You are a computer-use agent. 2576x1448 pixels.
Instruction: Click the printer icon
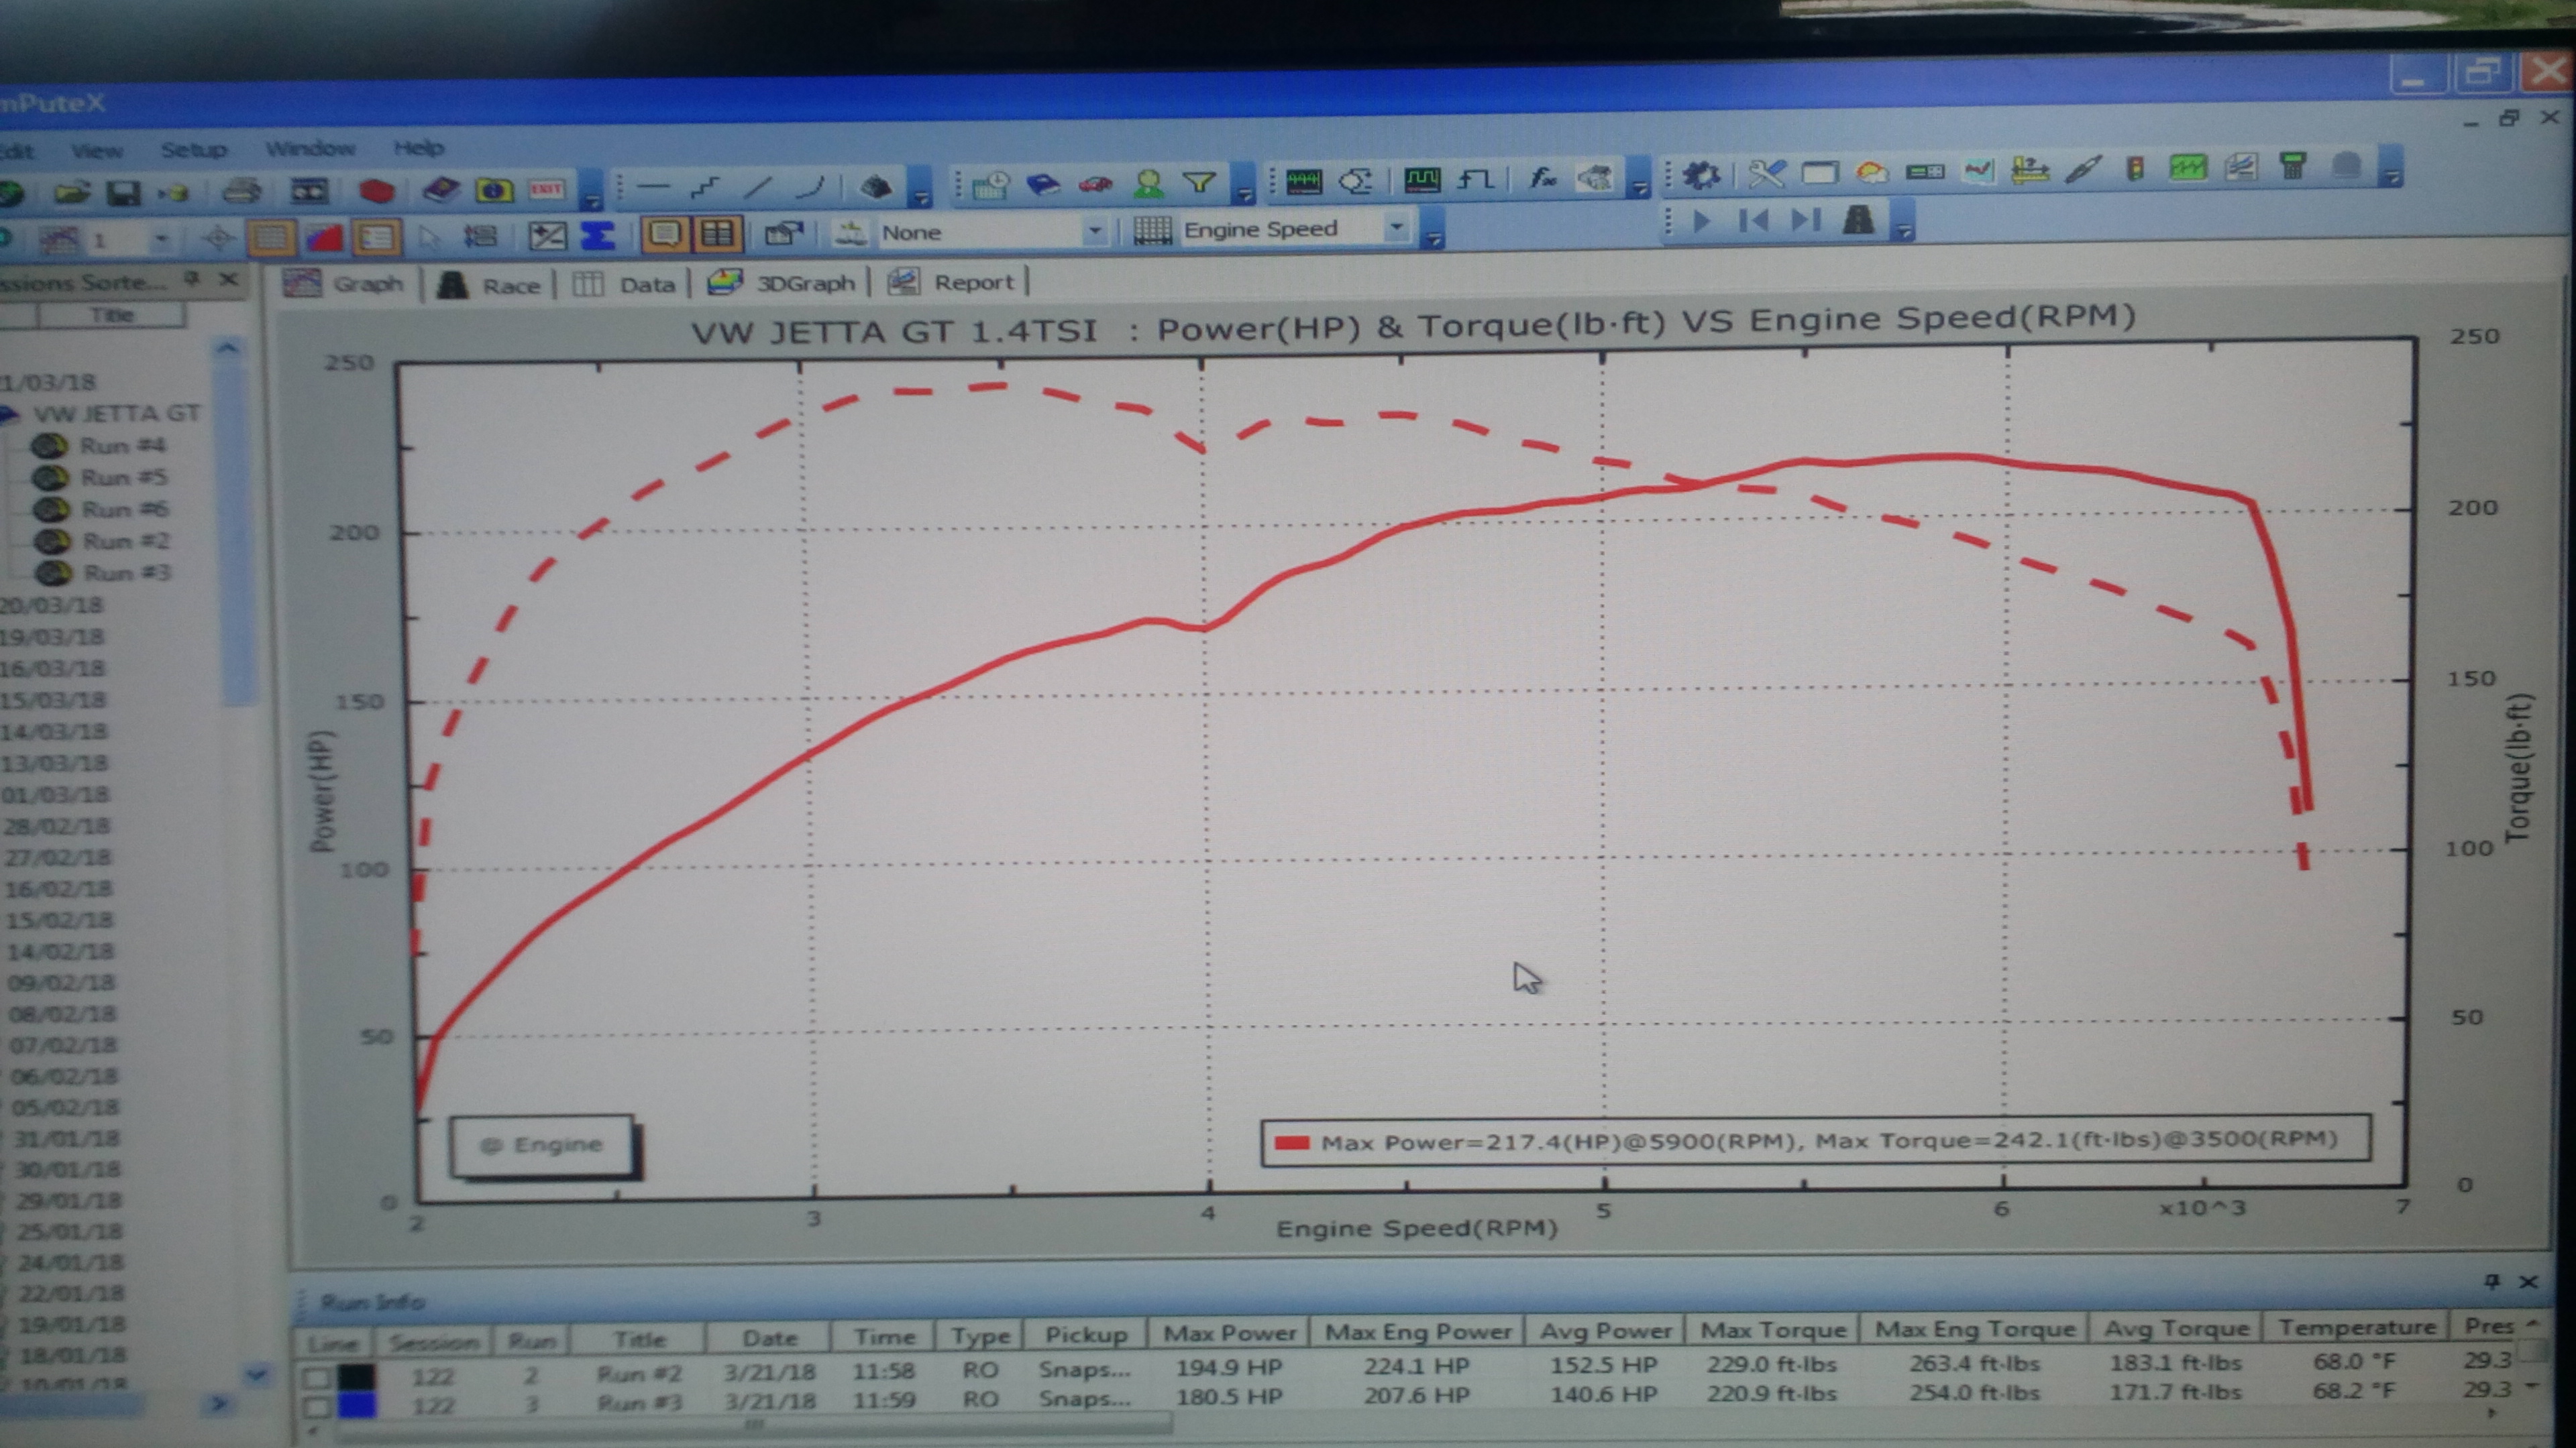tap(242, 190)
